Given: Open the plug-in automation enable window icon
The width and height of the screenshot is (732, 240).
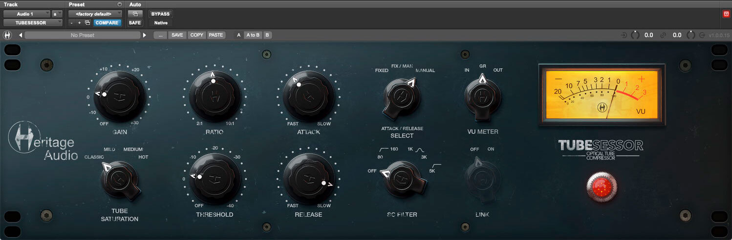Looking at the screenshot, I should tap(135, 14).
